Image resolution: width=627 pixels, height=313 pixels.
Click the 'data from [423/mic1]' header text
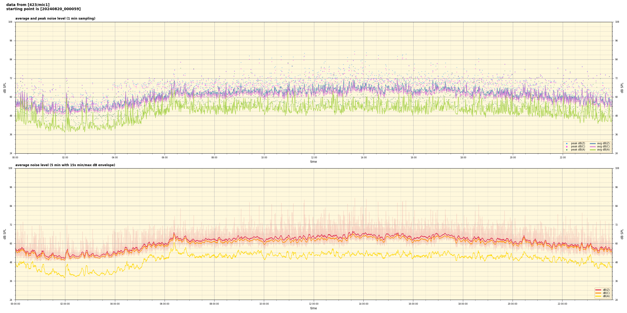click(28, 5)
